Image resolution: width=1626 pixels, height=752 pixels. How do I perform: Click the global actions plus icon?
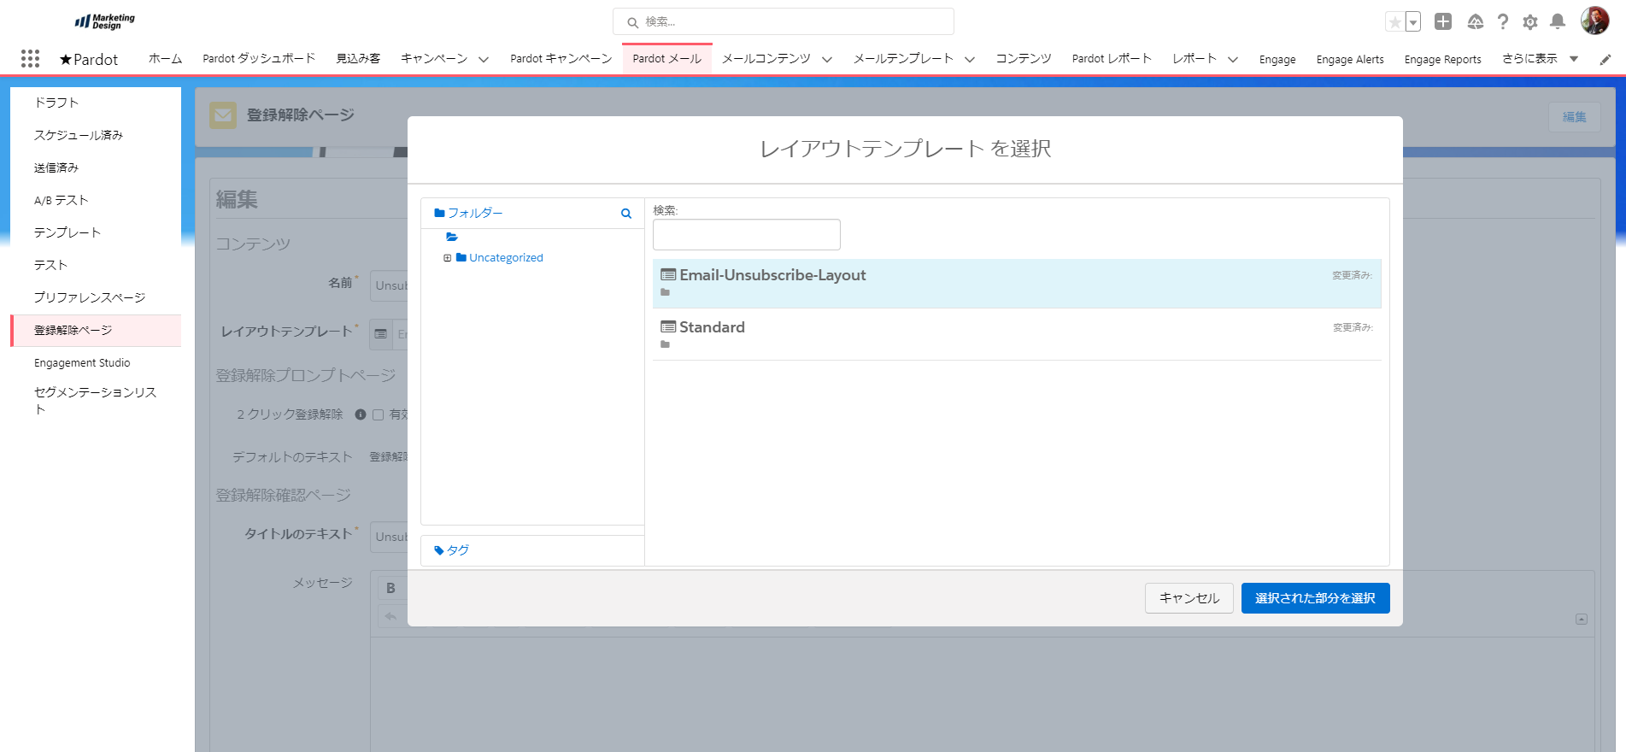point(1443,22)
